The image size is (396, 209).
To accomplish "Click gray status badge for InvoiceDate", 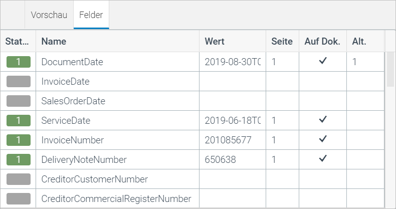I will 18,81.
